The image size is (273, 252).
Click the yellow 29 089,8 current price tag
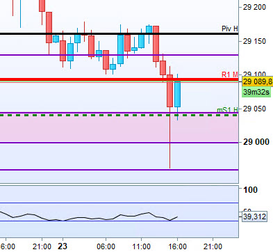click(258, 81)
